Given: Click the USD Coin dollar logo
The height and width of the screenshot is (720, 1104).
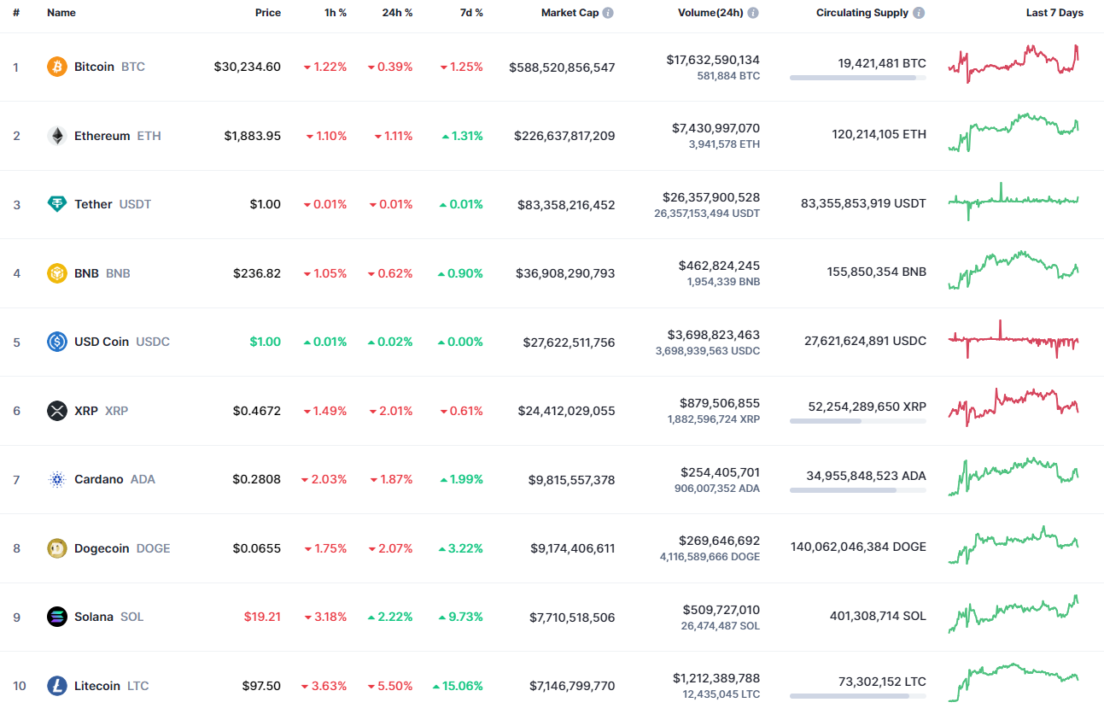Looking at the screenshot, I should click(56, 342).
